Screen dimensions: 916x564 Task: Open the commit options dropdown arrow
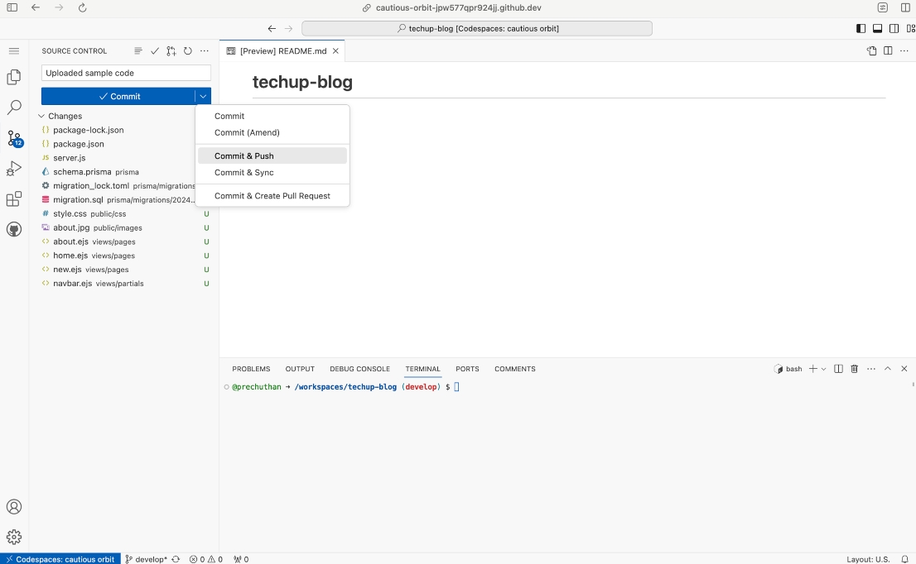203,97
